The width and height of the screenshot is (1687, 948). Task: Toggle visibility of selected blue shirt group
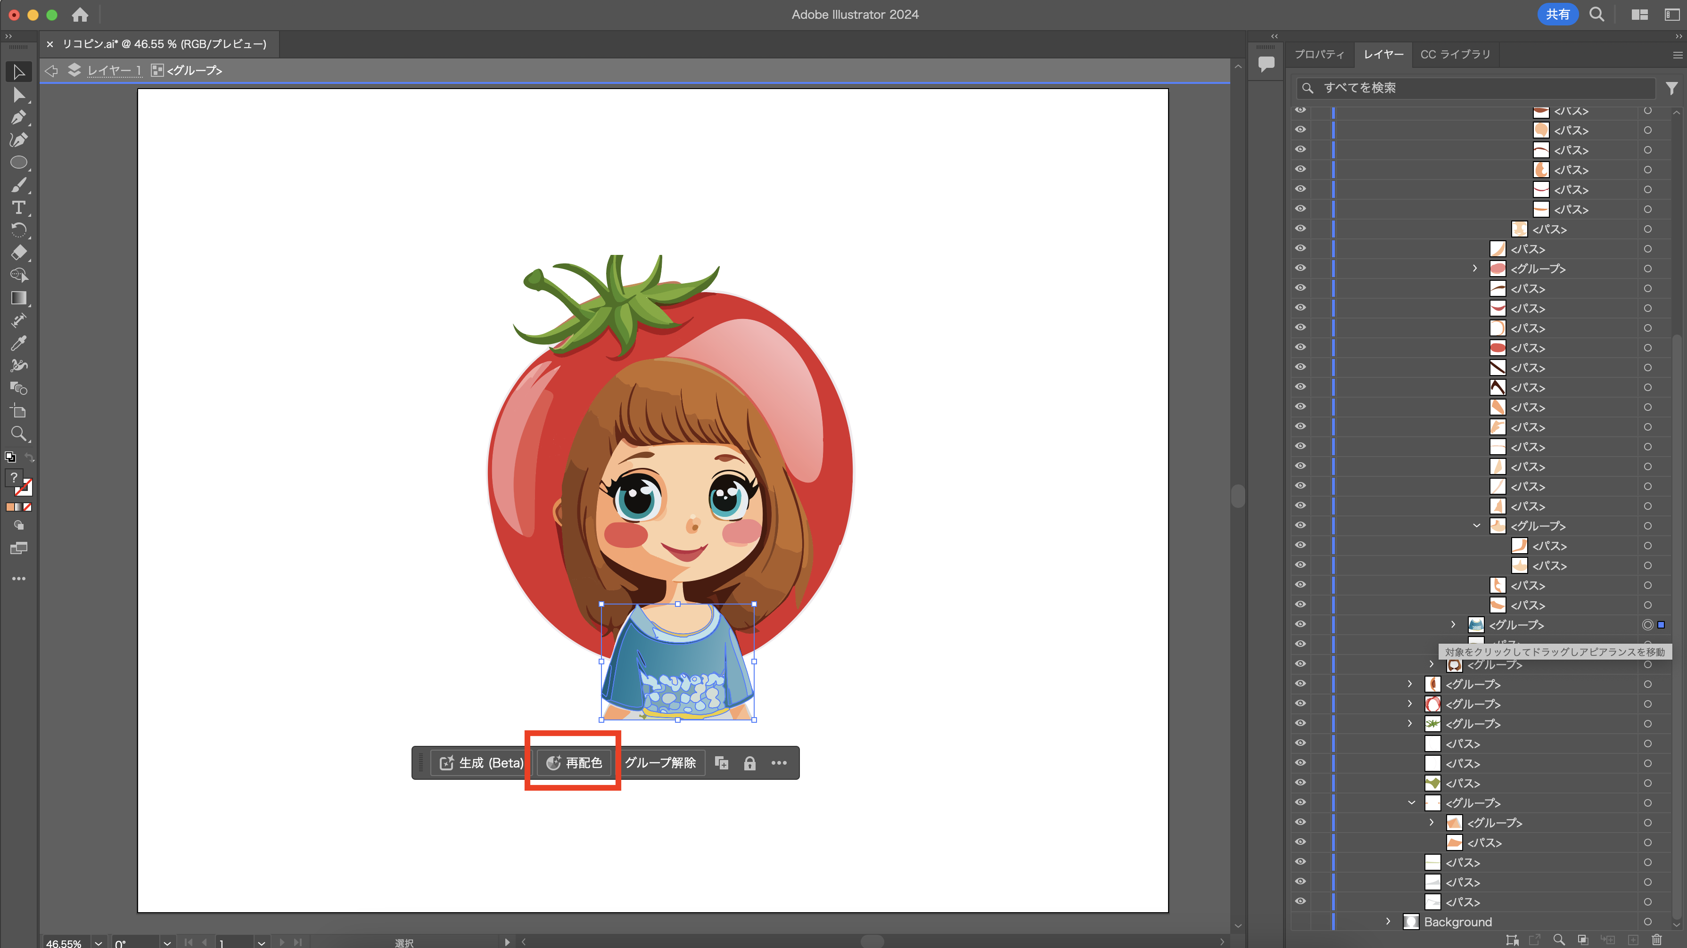[x=1300, y=624]
